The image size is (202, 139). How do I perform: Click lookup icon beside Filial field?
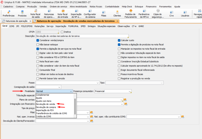tap(92, 113)
